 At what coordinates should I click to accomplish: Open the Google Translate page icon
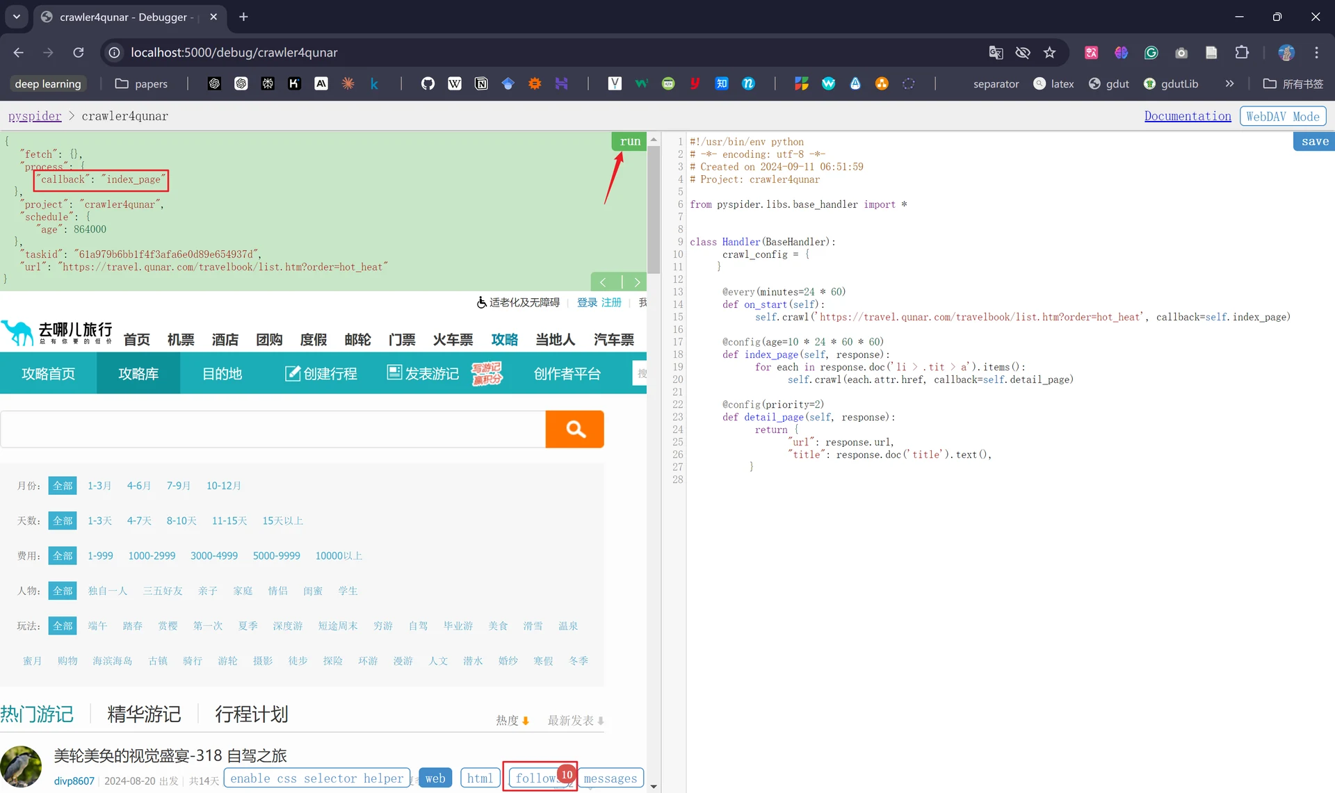pos(996,52)
